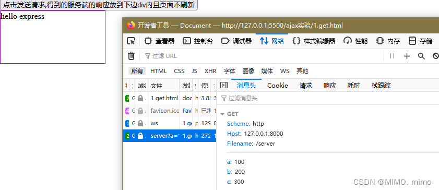Screen dimensions: 439x190
Task: Filter requests by JS
Action: pos(194,71)
